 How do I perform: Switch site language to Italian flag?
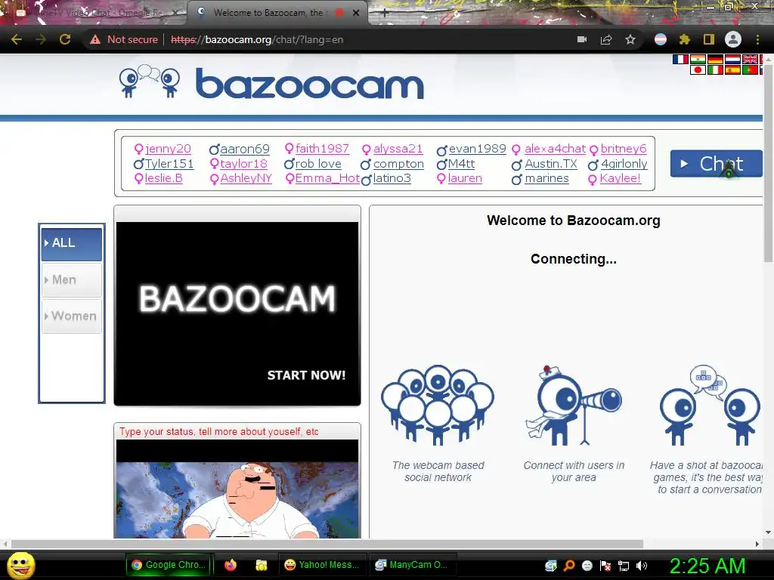point(715,69)
